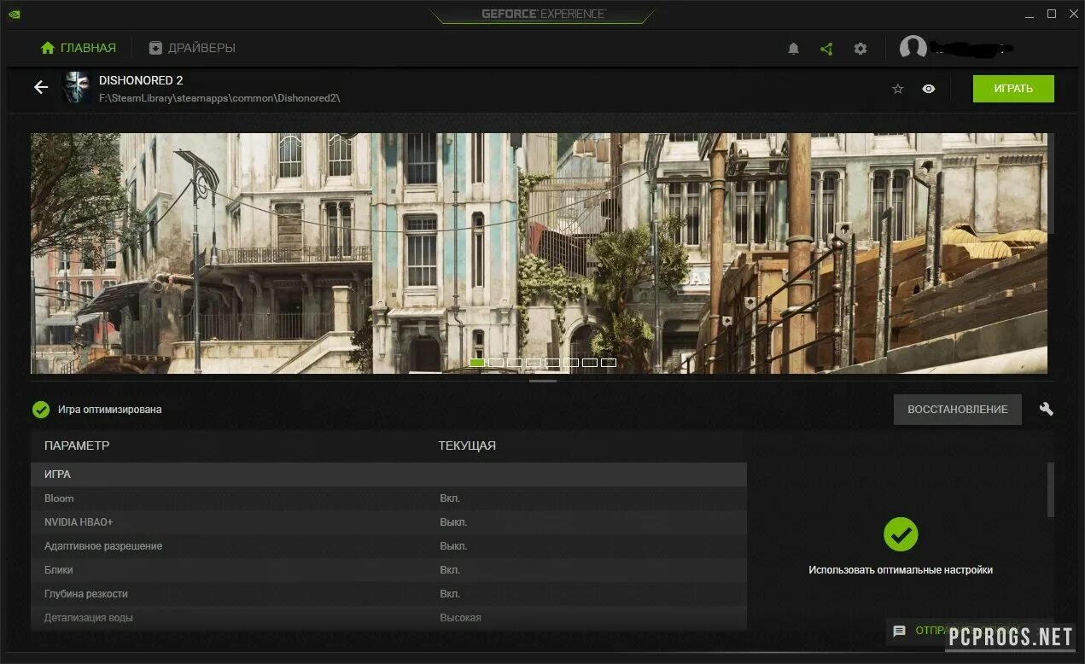Select the NVIDIA HBAO+ row
Viewport: 1085px width, 664px height.
[x=388, y=522]
